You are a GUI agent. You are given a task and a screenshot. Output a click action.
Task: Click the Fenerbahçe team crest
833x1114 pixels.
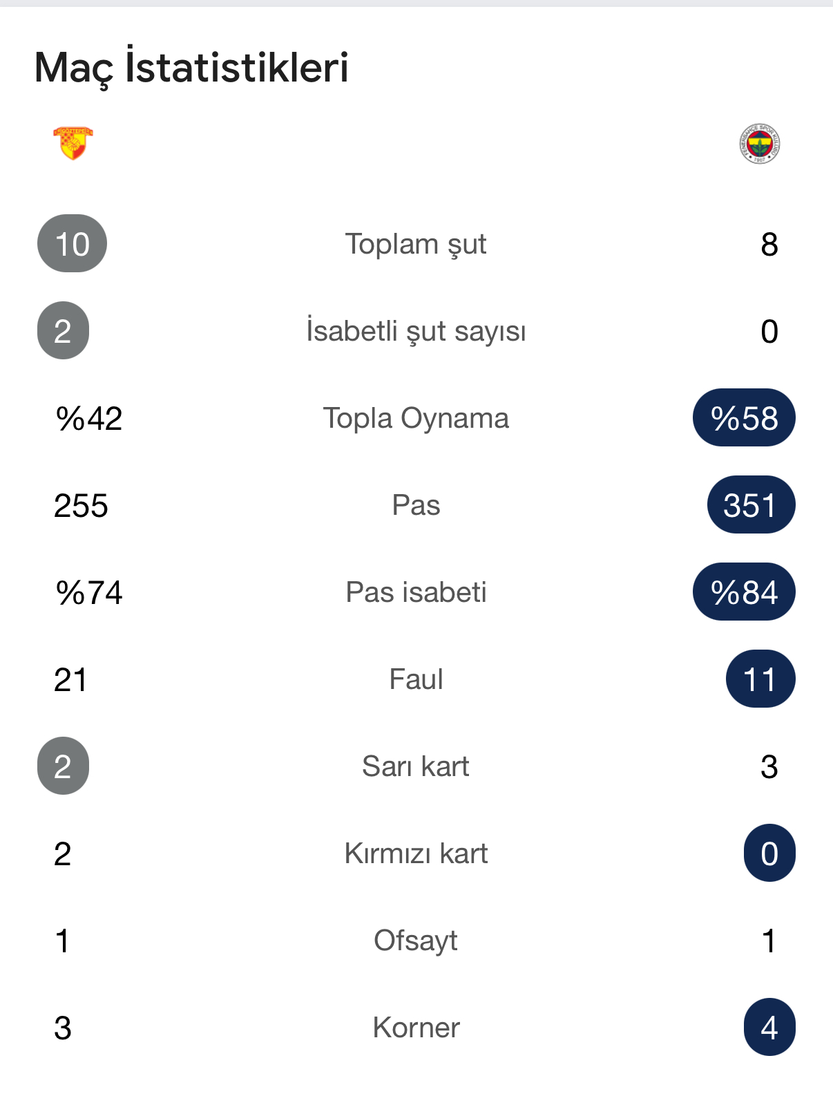(x=759, y=144)
